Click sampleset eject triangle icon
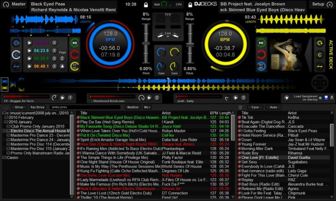Viewport: 336px width, 201px height. [332, 98]
